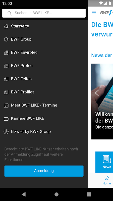Tap the Android recent apps square button
Image resolution: width=113 pixels, height=201 pixels.
(x=89, y=194)
